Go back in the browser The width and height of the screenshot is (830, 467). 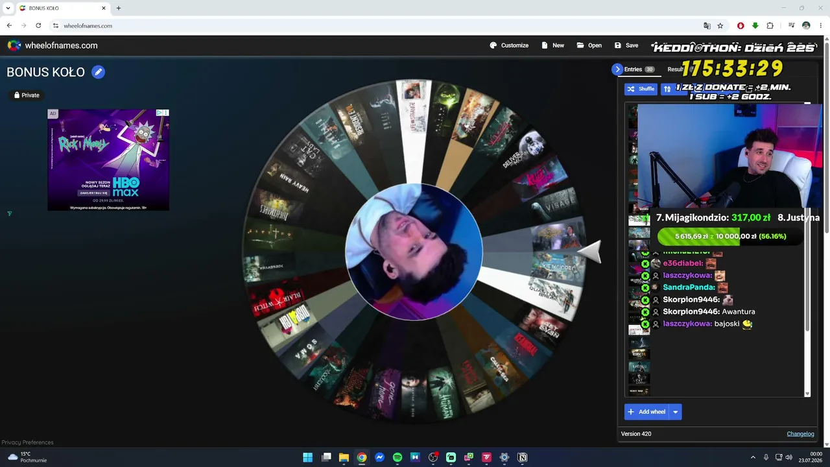(x=9, y=26)
